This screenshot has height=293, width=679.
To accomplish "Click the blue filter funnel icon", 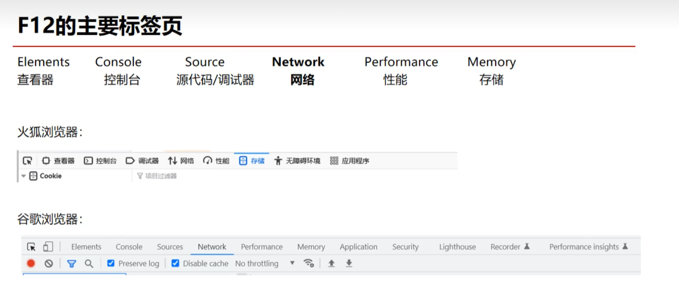I will (x=71, y=263).
